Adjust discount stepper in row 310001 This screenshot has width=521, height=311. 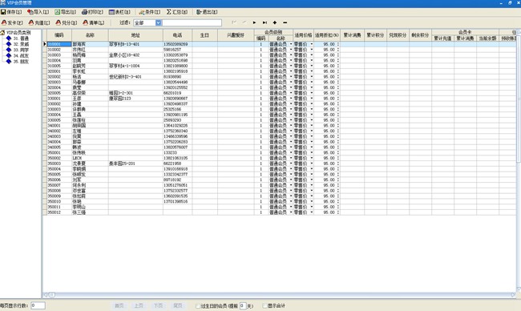(338, 44)
